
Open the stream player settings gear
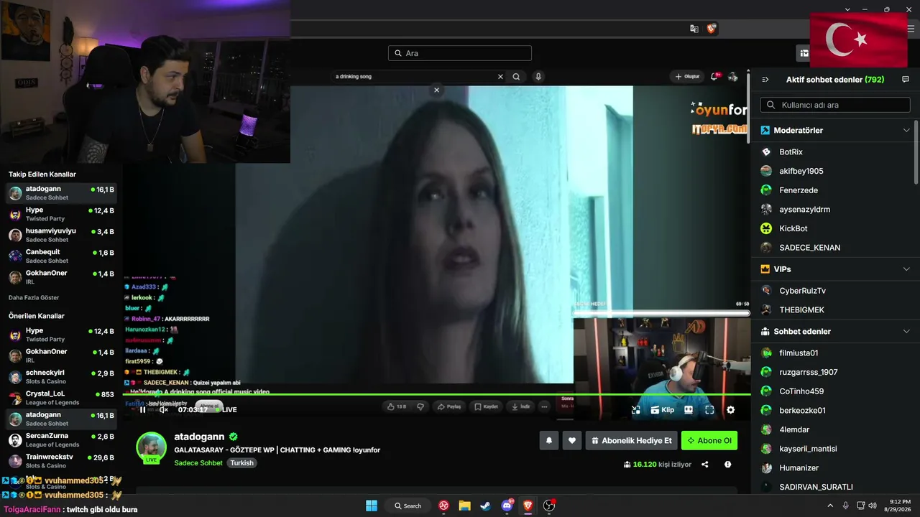tap(730, 410)
